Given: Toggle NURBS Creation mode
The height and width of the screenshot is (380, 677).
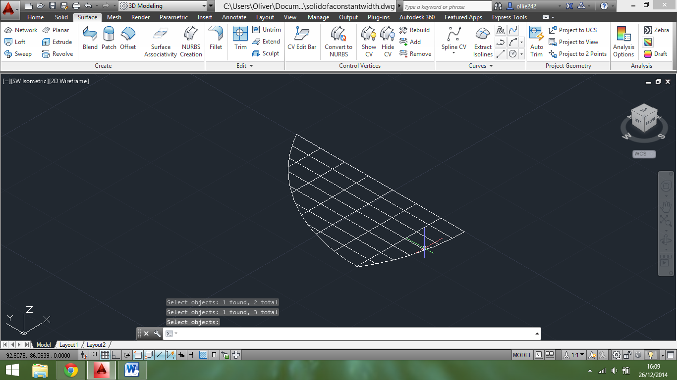Looking at the screenshot, I should [x=191, y=42].
